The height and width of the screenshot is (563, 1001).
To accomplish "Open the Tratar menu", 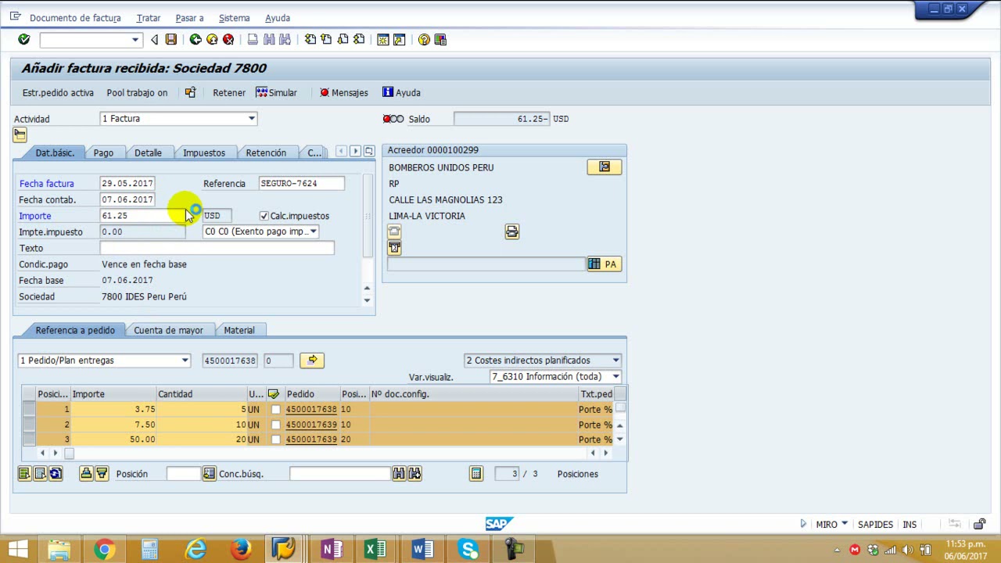I will (x=148, y=17).
